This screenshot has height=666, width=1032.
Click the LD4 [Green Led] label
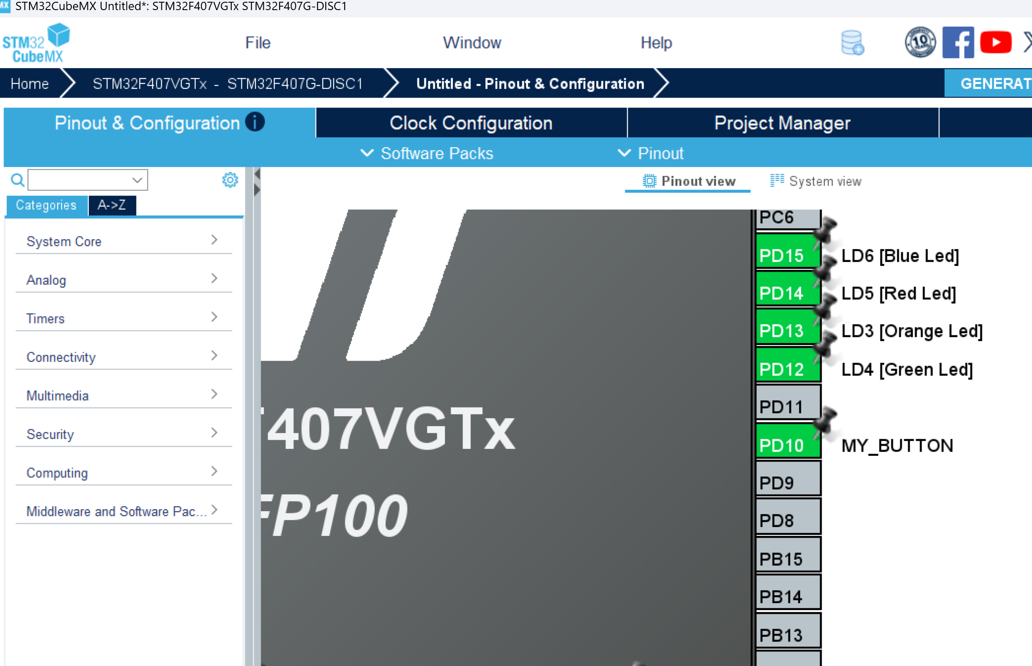tap(907, 369)
